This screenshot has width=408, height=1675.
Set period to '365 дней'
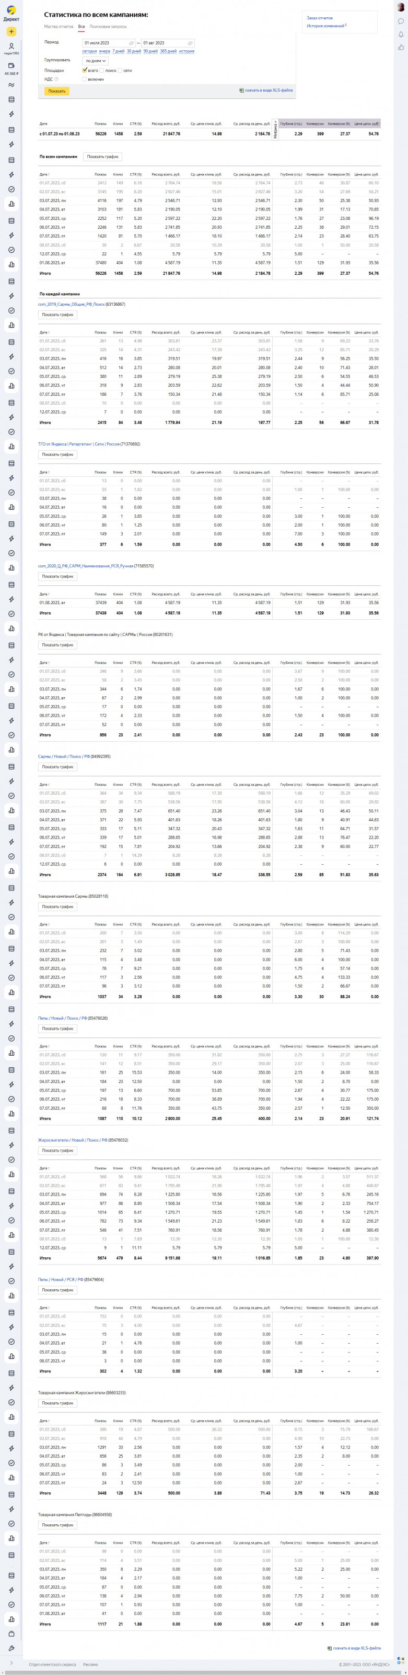[x=168, y=51]
